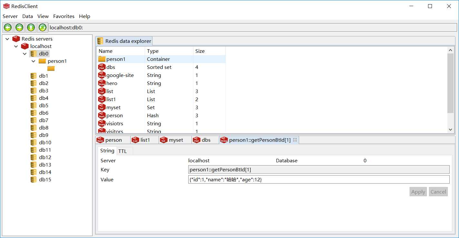
Task: Click the String icon beside google-site
Action: point(102,75)
